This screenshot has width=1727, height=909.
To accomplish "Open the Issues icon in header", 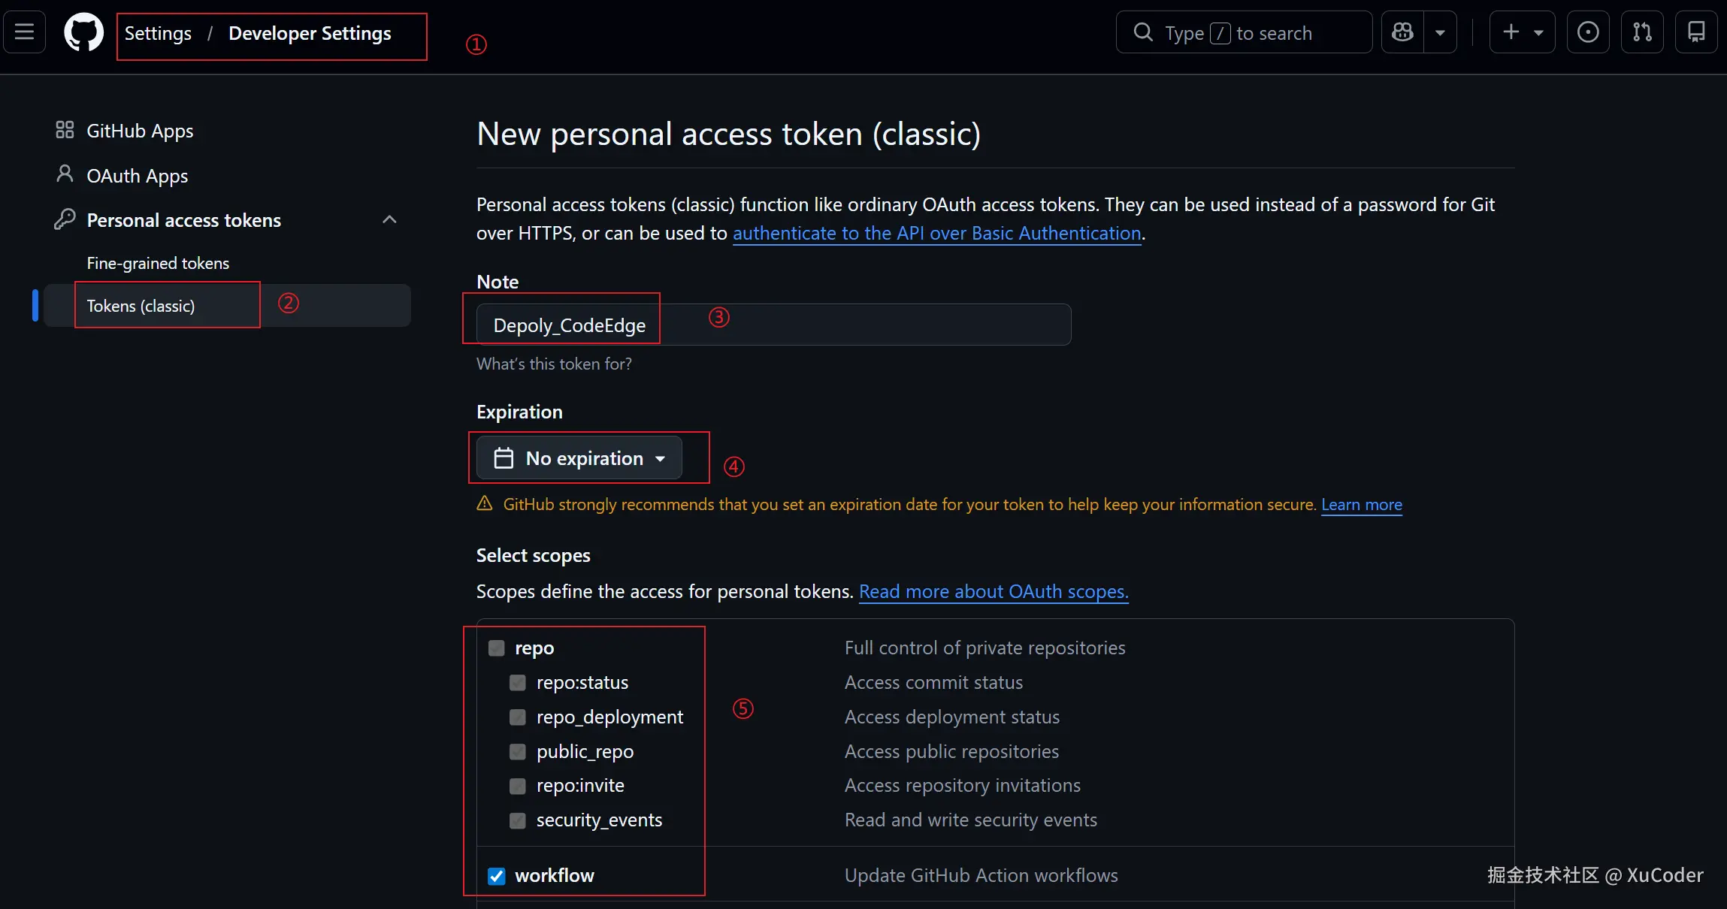I will tap(1587, 32).
